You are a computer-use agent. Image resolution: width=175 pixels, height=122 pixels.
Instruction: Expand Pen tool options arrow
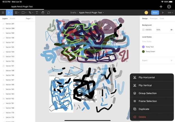[x=33, y=13]
